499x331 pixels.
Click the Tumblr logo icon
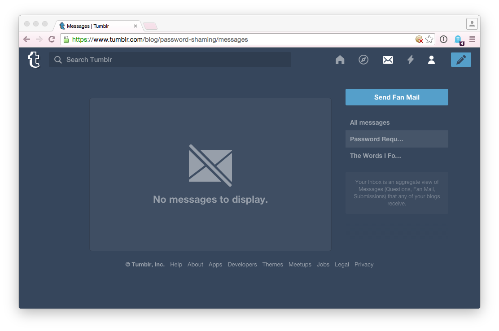pos(34,60)
